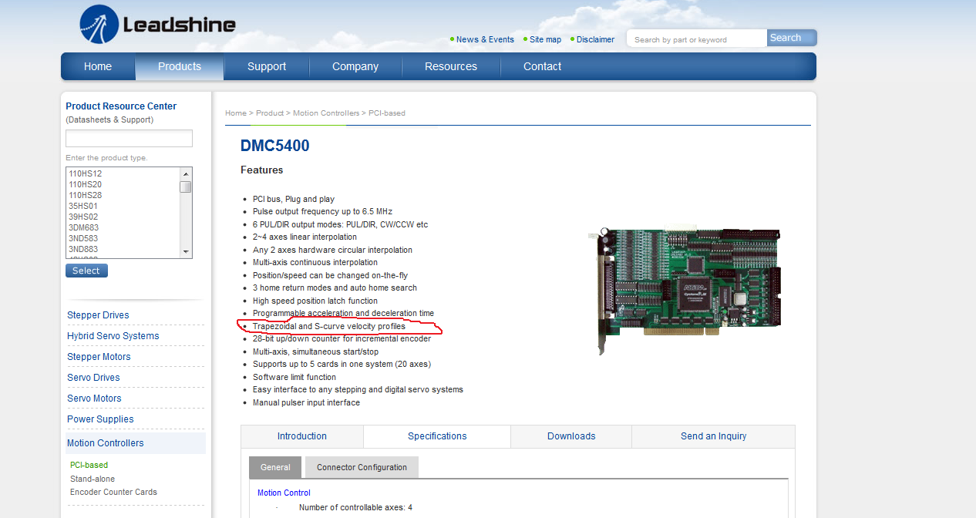Screen dimensions: 976x518
Task: Open the Company menu
Action: (355, 66)
